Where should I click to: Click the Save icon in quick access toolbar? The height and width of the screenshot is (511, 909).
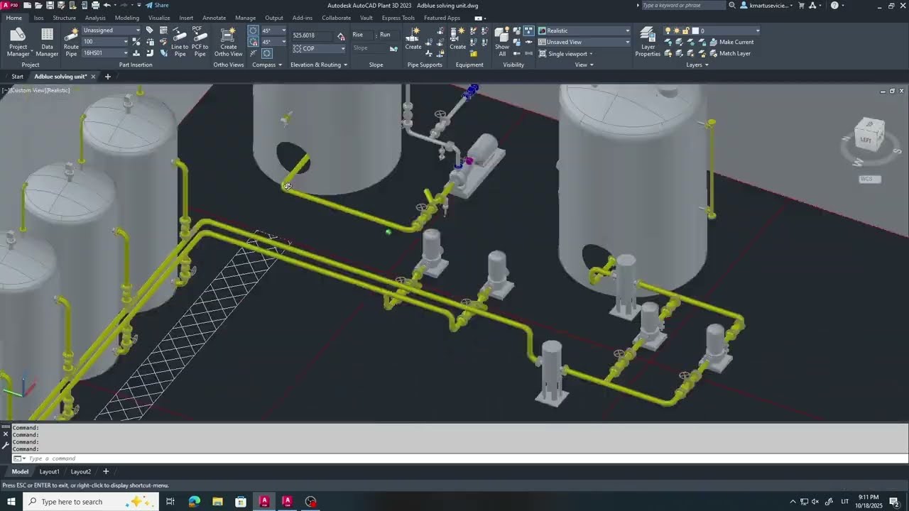tap(50, 5)
